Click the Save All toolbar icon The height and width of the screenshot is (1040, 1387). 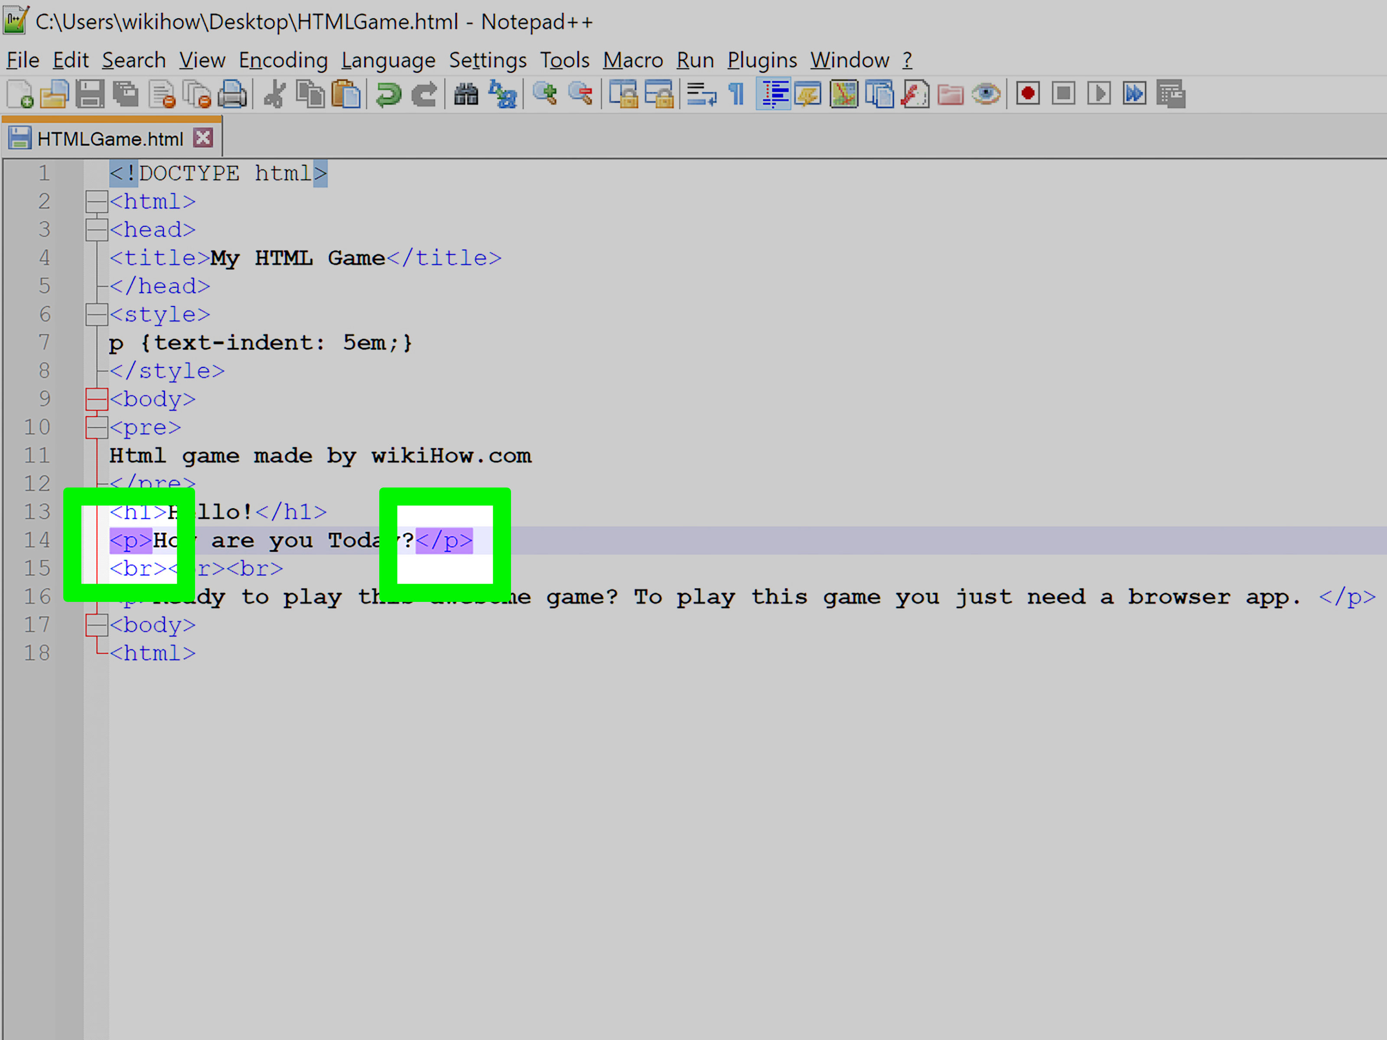[126, 94]
